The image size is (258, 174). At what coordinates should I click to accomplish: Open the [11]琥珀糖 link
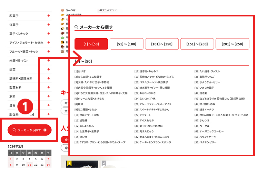pos(81,121)
